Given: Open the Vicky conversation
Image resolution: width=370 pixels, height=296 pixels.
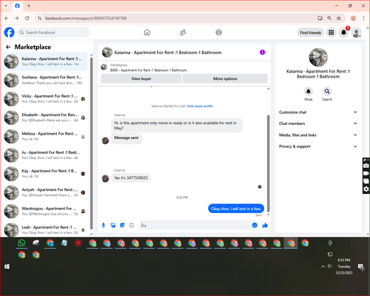Looking at the screenshot, I should tap(45, 99).
